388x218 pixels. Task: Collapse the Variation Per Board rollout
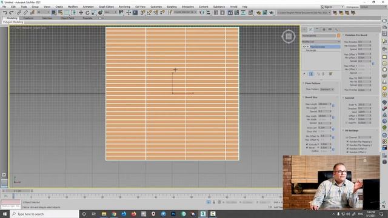pyautogui.click(x=356, y=35)
